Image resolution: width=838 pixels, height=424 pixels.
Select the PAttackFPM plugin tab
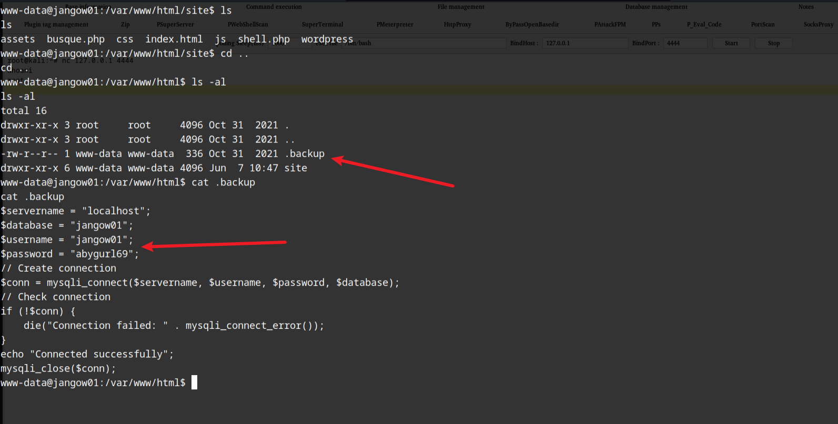click(610, 25)
